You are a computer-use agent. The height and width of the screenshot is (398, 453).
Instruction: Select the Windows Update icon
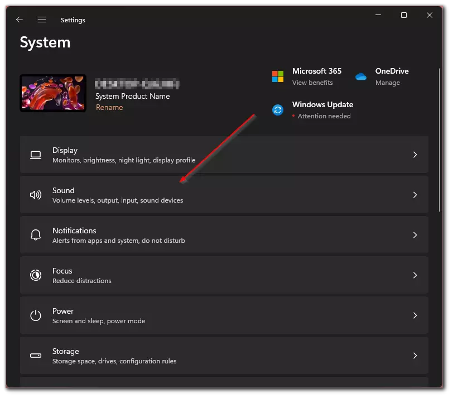tap(277, 109)
